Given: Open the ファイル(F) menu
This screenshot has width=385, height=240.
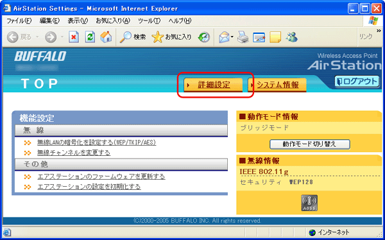Looking at the screenshot, I should [19, 21].
